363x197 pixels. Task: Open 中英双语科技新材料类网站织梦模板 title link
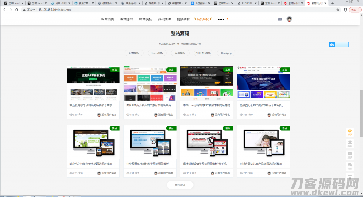147,164
